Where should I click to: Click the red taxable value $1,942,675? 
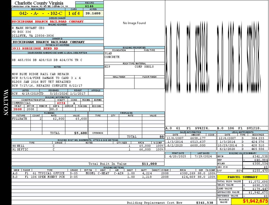(255, 201)
